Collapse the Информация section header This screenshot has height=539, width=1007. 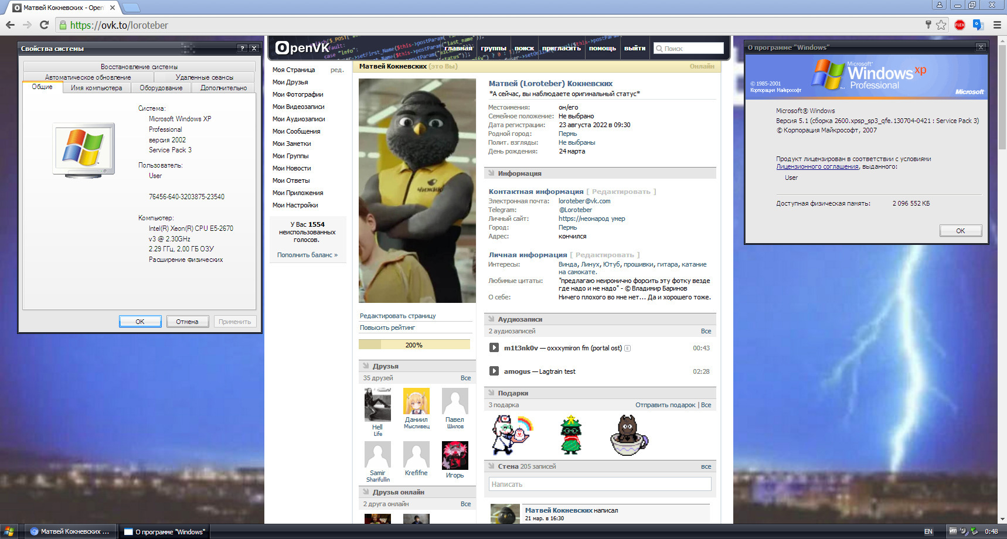(x=519, y=173)
